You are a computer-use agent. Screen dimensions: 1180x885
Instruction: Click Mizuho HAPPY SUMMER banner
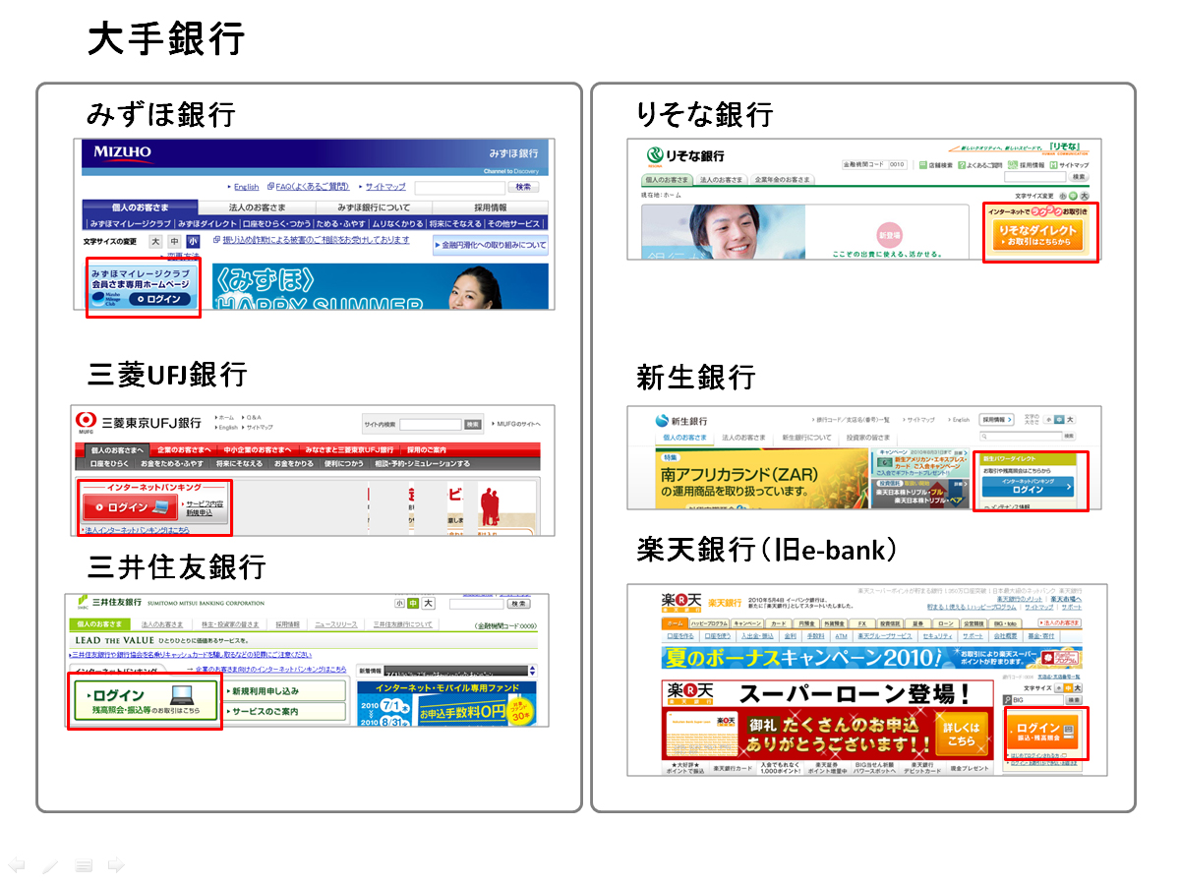tap(381, 286)
